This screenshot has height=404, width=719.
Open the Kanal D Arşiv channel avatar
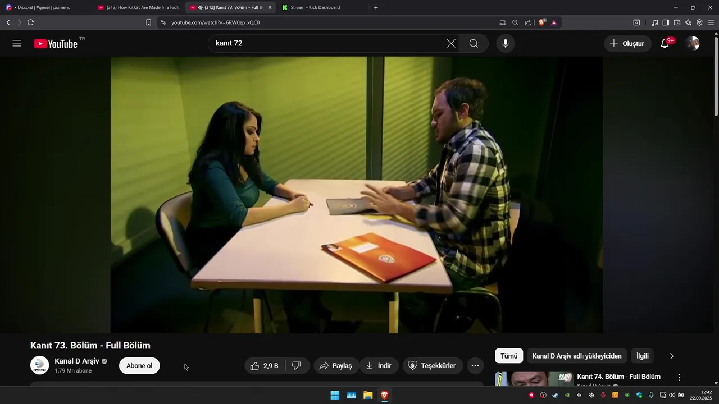[x=39, y=365]
